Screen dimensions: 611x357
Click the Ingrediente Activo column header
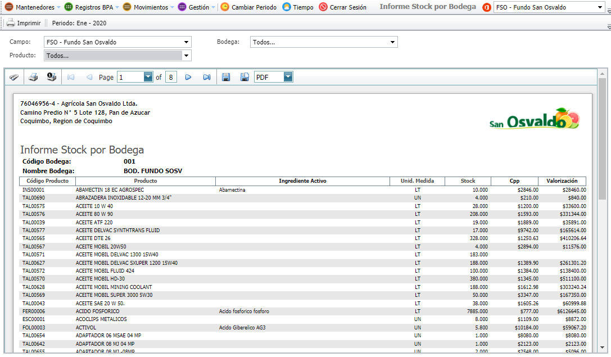[x=302, y=181]
